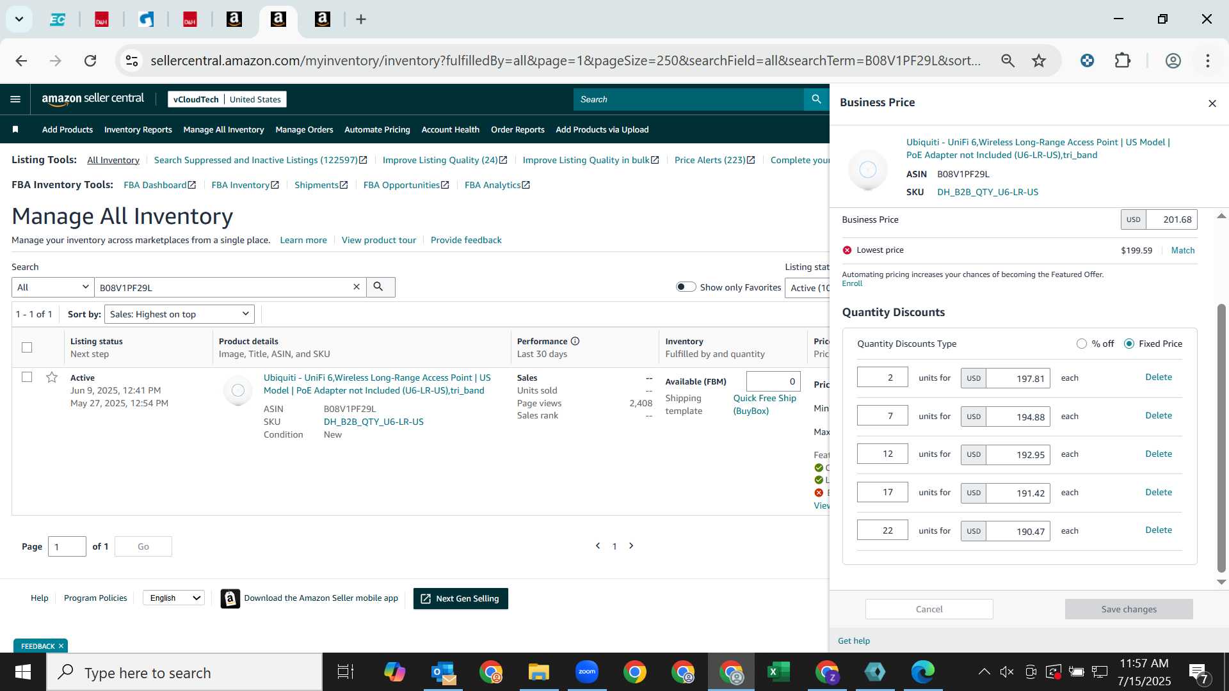This screenshot has height=691, width=1229.
Task: Select the % off discount type
Action: coord(1082,344)
